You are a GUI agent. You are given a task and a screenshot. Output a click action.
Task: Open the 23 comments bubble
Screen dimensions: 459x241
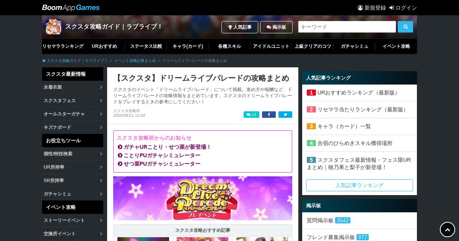click(x=251, y=114)
